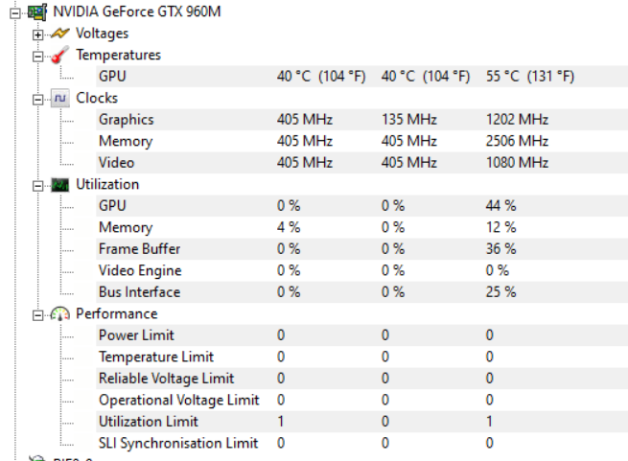Select the Graphics clock row

[x=362, y=120]
